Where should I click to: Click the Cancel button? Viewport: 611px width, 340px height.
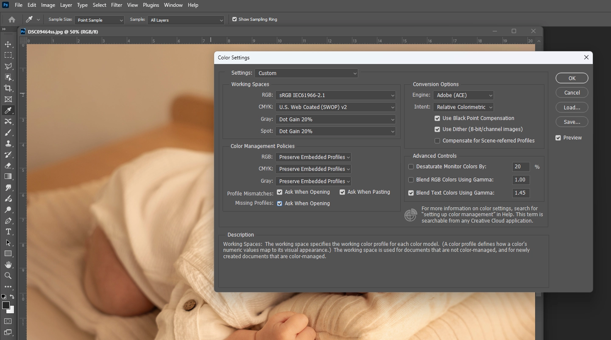[x=572, y=92]
